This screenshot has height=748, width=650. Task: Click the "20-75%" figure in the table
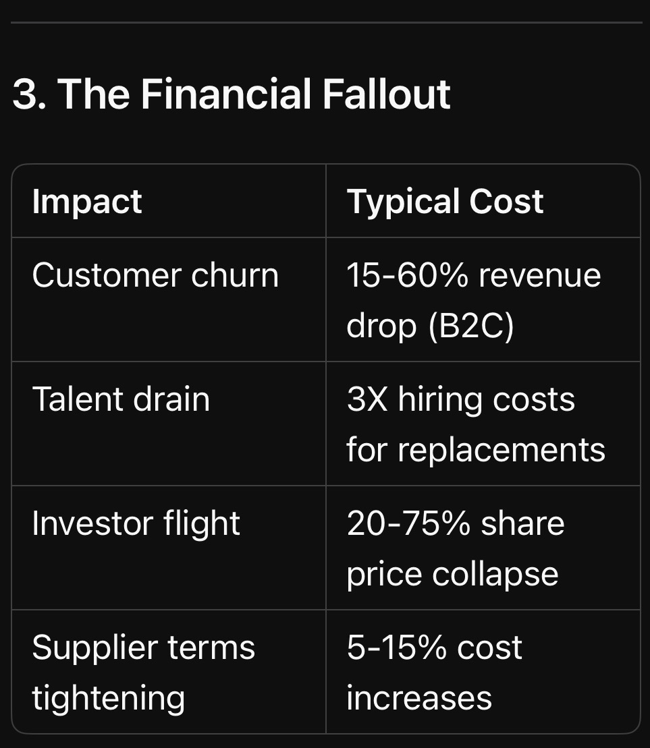point(408,523)
